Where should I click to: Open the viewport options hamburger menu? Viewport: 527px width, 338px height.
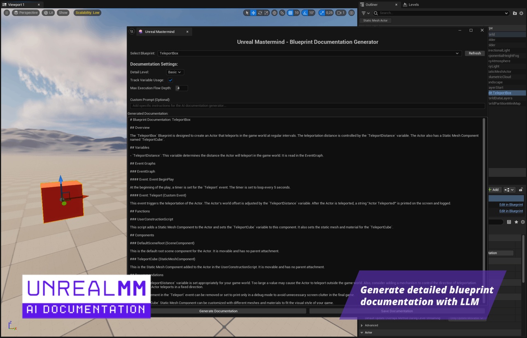pos(7,13)
